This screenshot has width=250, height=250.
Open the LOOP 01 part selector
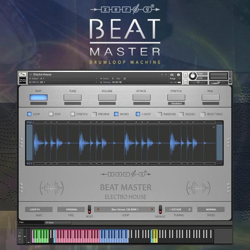point(38,209)
